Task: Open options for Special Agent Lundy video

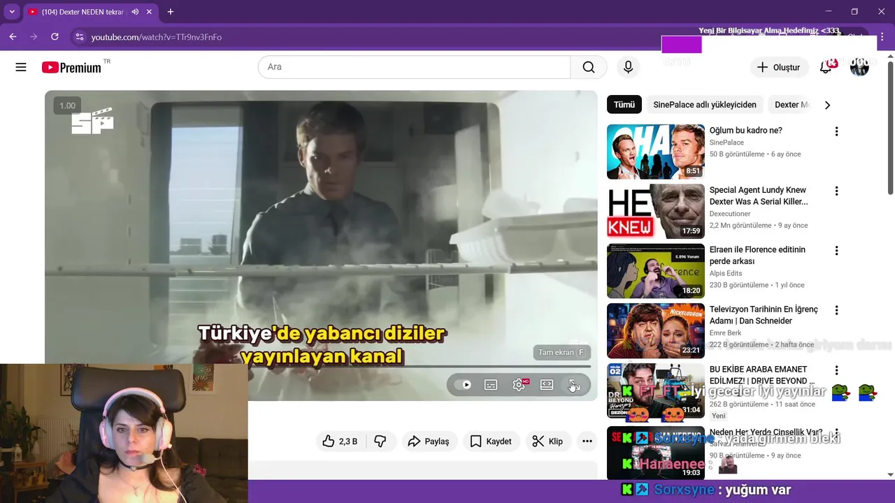Action: 836,191
